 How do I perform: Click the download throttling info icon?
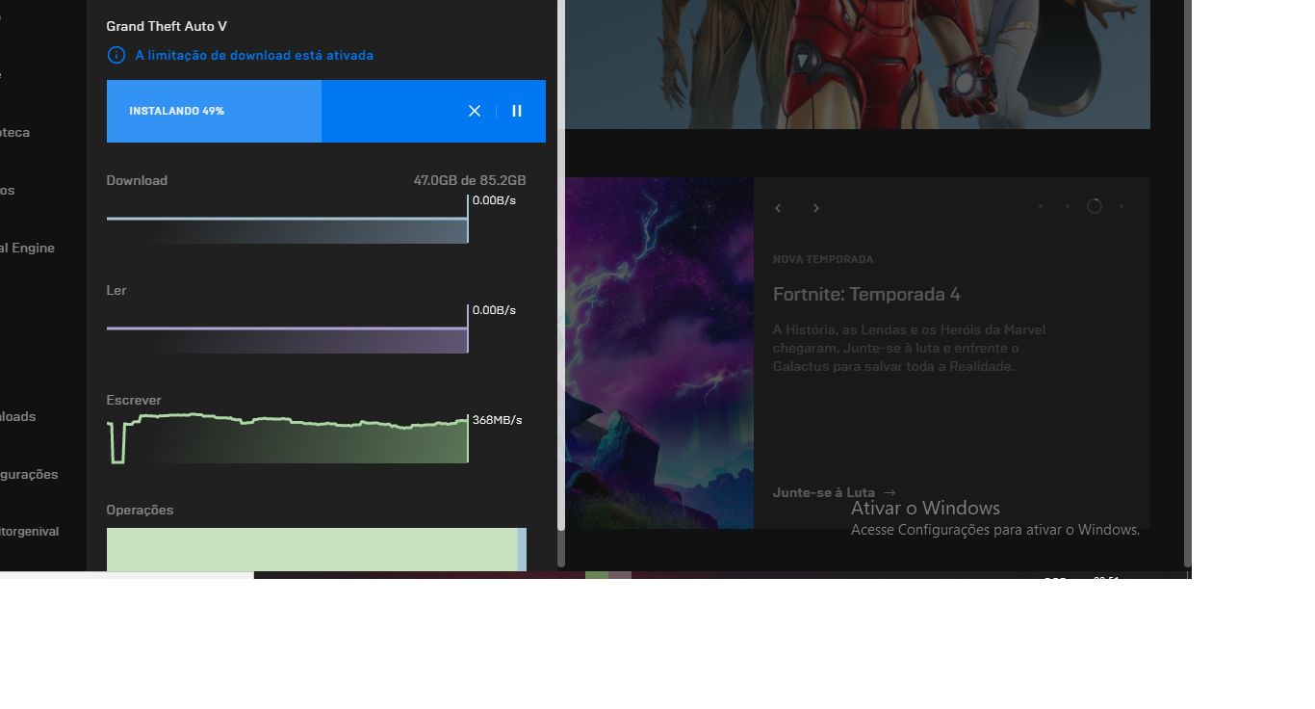pos(116,55)
